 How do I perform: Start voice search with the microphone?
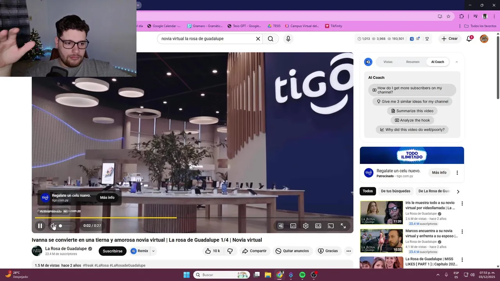(x=288, y=39)
